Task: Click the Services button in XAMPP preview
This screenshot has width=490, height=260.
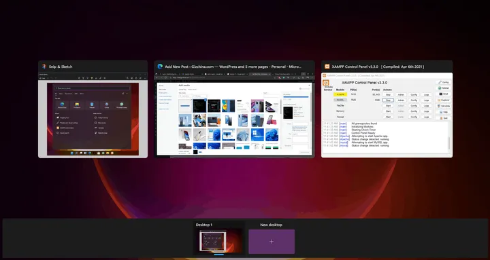Action: pos(444,106)
